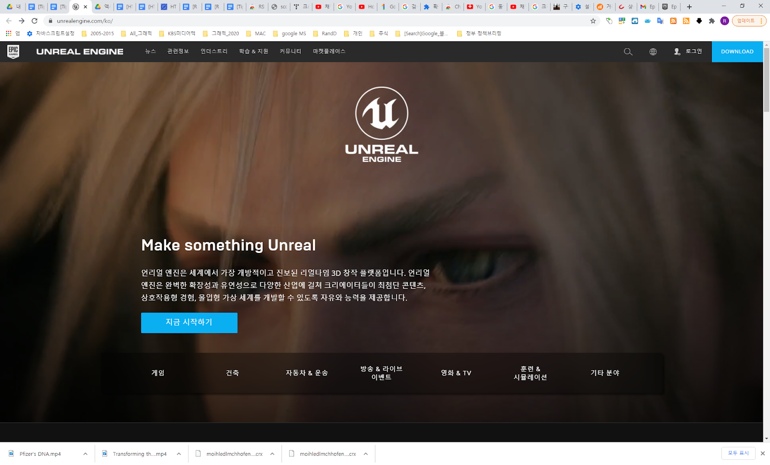
Task: Open the Apps grid bookmark shortcut
Action: pyautogui.click(x=13, y=33)
